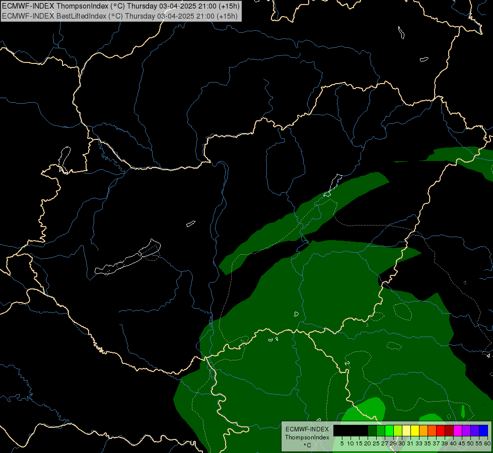Click legend tick value 25
The width and height of the screenshot is (493, 453).
click(x=376, y=443)
